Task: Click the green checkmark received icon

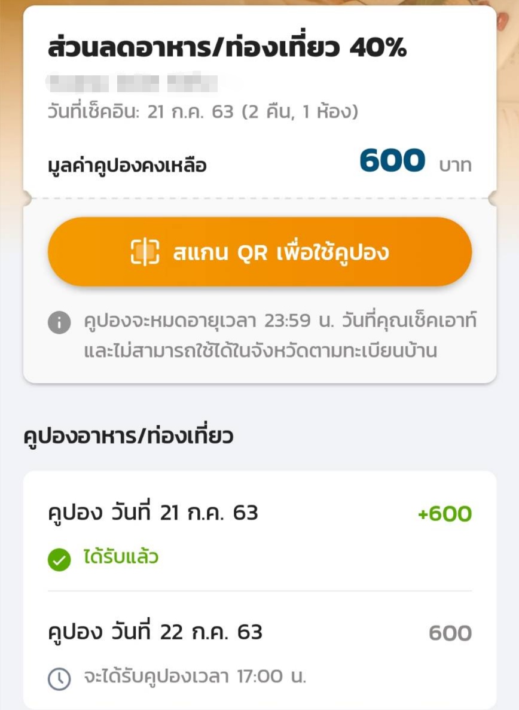Action: click(59, 559)
